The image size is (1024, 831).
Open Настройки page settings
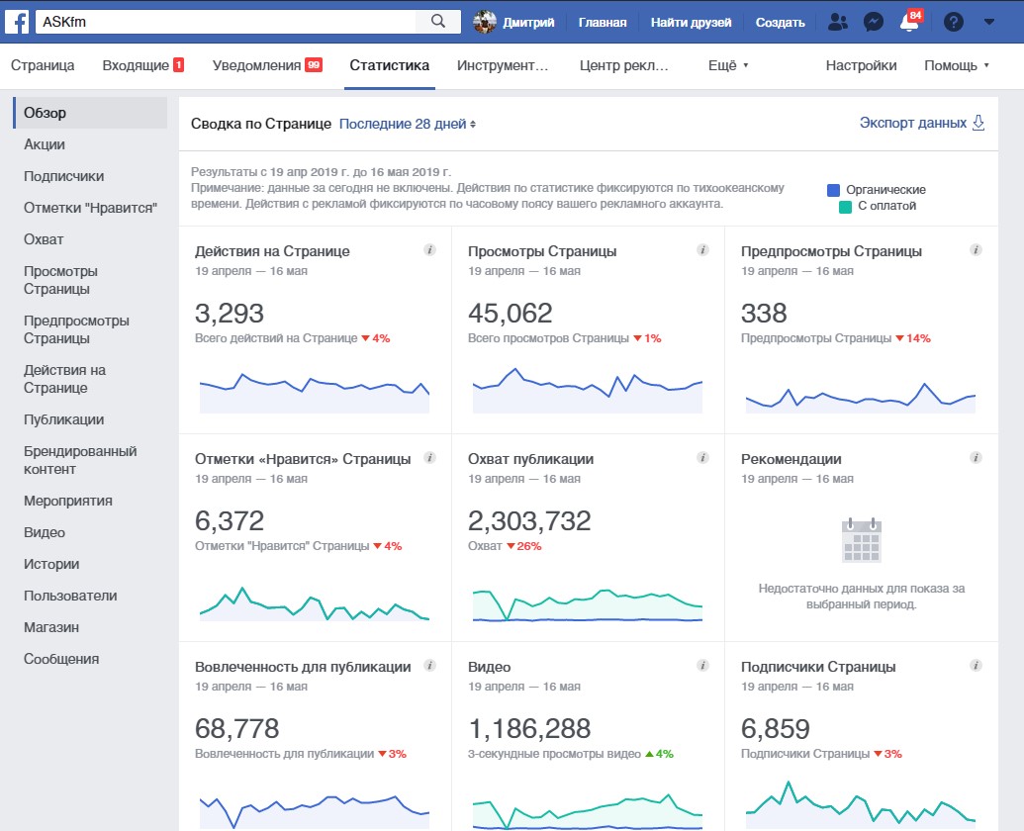861,65
